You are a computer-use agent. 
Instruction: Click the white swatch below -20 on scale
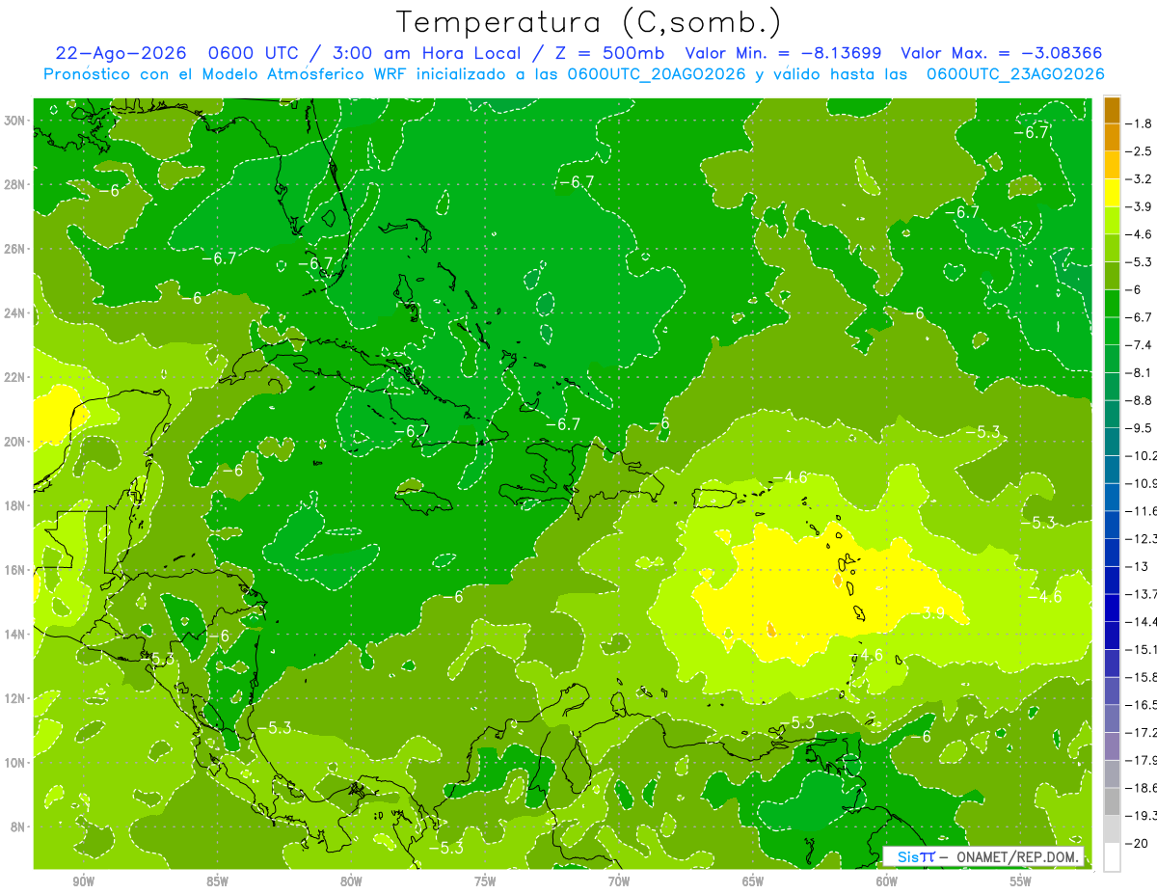[1112, 856]
